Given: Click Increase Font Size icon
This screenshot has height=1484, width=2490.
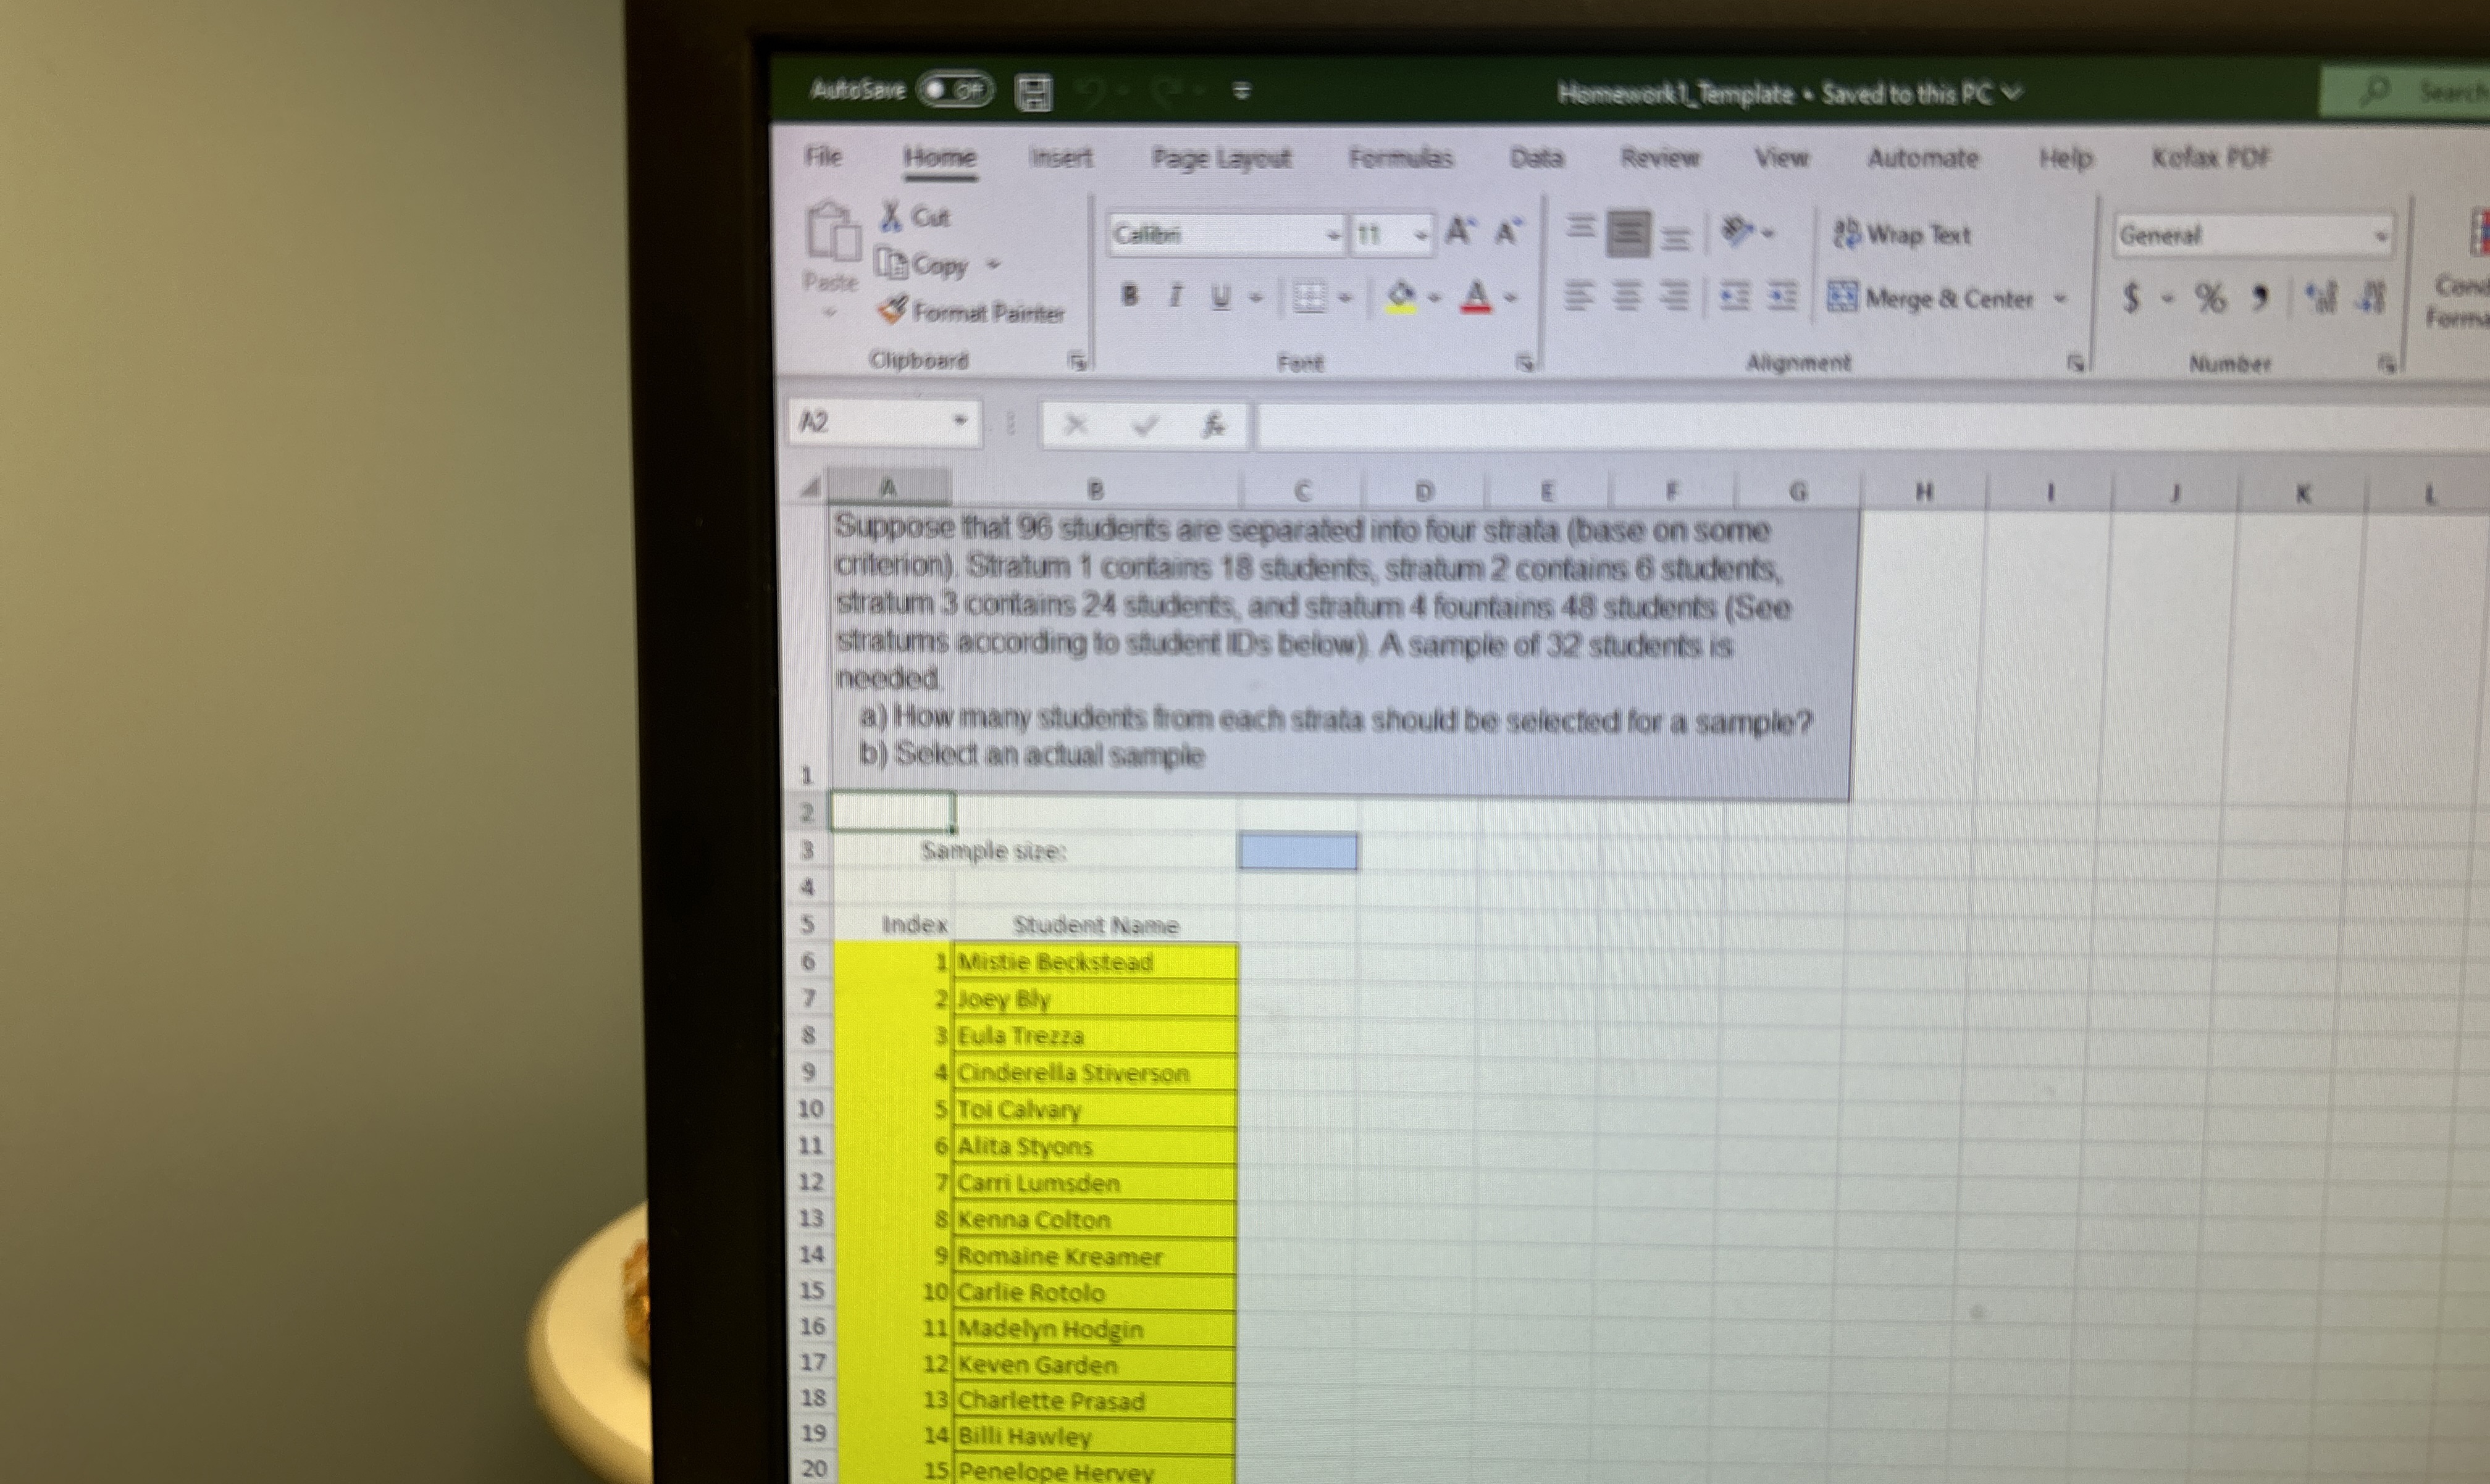Looking at the screenshot, I should click(x=1459, y=232).
